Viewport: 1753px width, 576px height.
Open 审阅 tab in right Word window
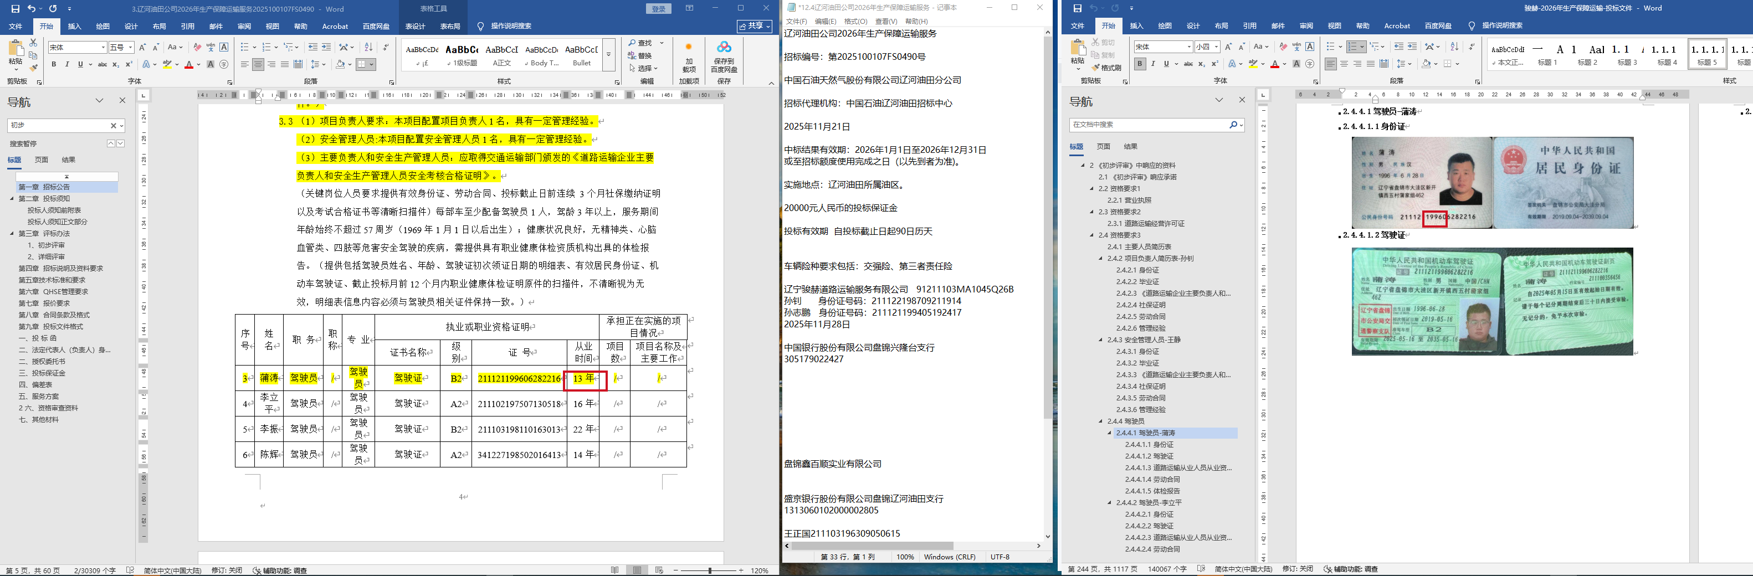[x=1306, y=26]
